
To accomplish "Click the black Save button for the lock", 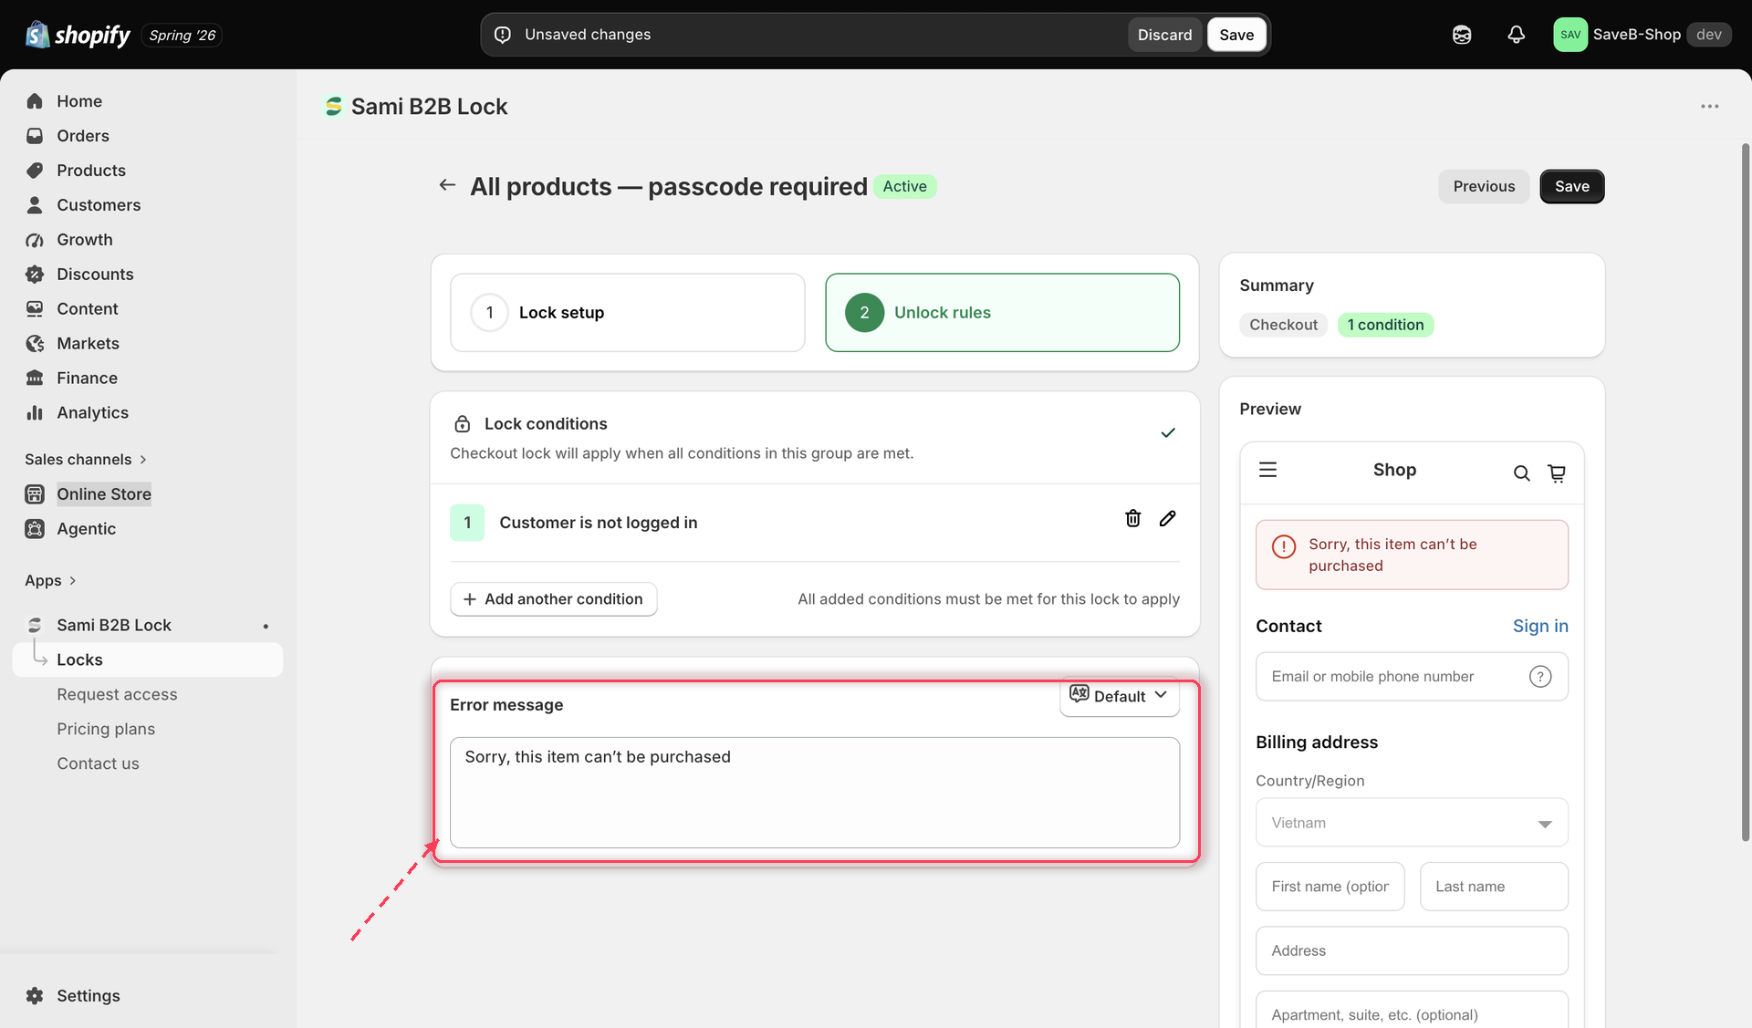I will point(1571,187).
